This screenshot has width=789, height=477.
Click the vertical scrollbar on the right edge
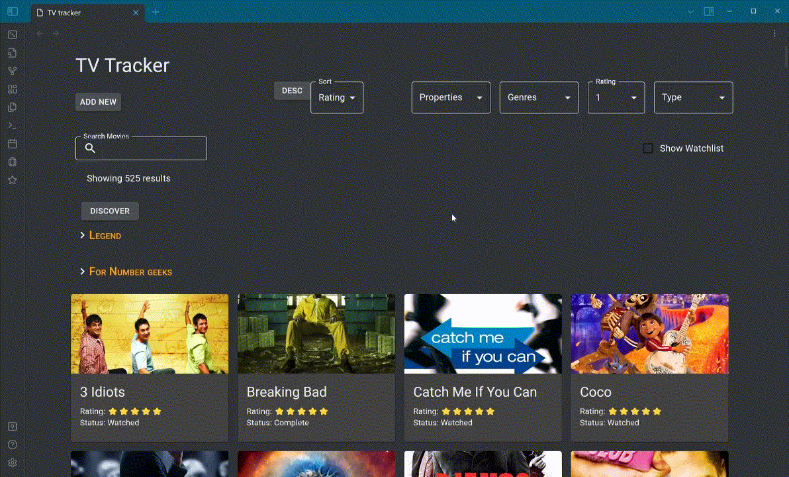click(786, 56)
